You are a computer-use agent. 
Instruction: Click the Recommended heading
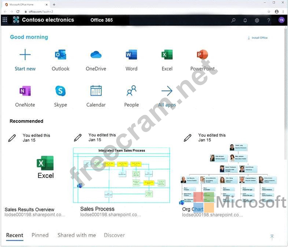tap(26, 121)
